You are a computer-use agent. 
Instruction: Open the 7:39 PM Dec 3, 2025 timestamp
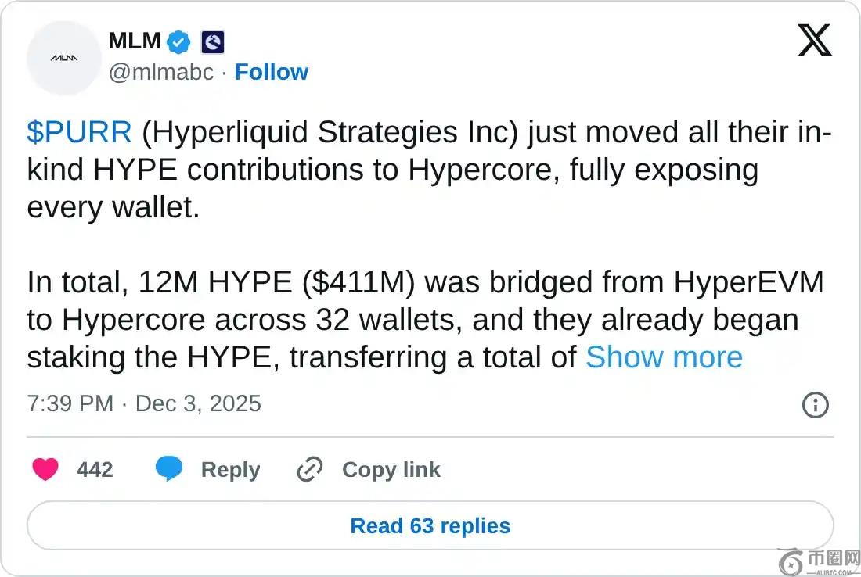pos(144,403)
